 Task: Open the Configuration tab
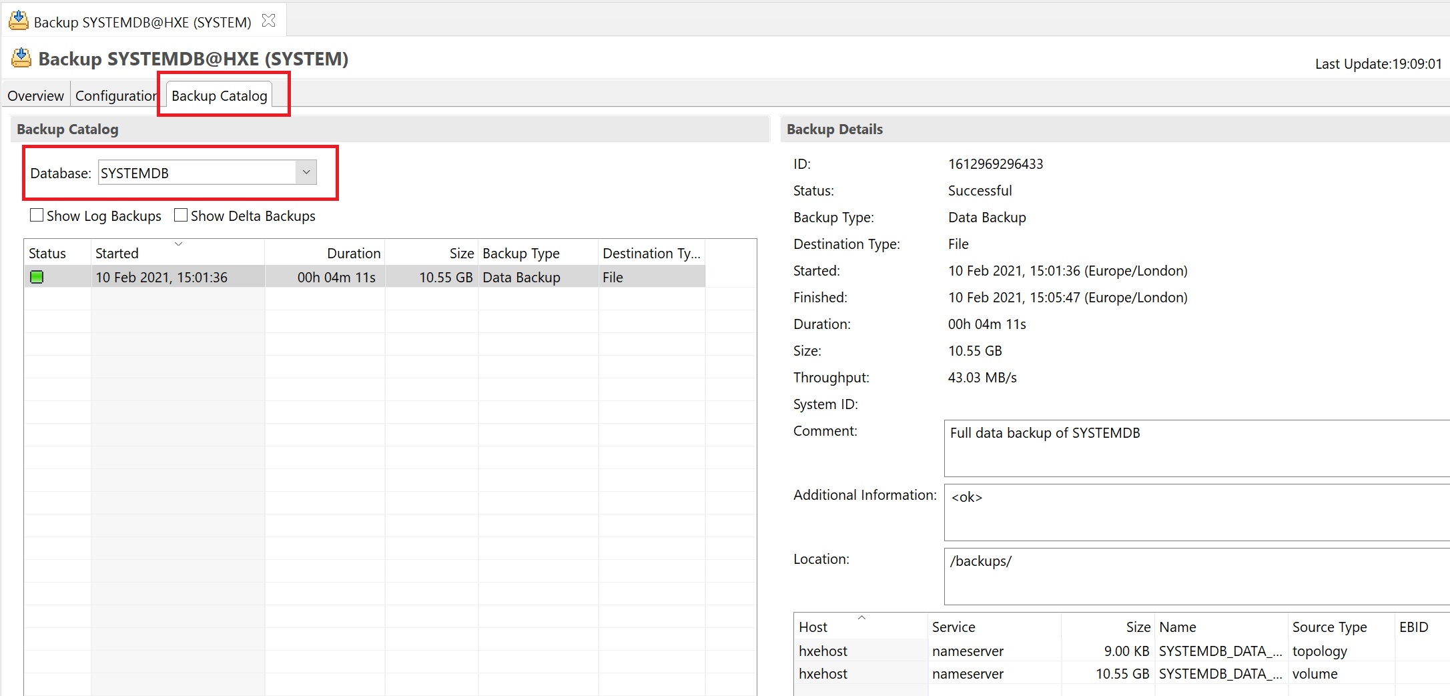[x=115, y=95]
